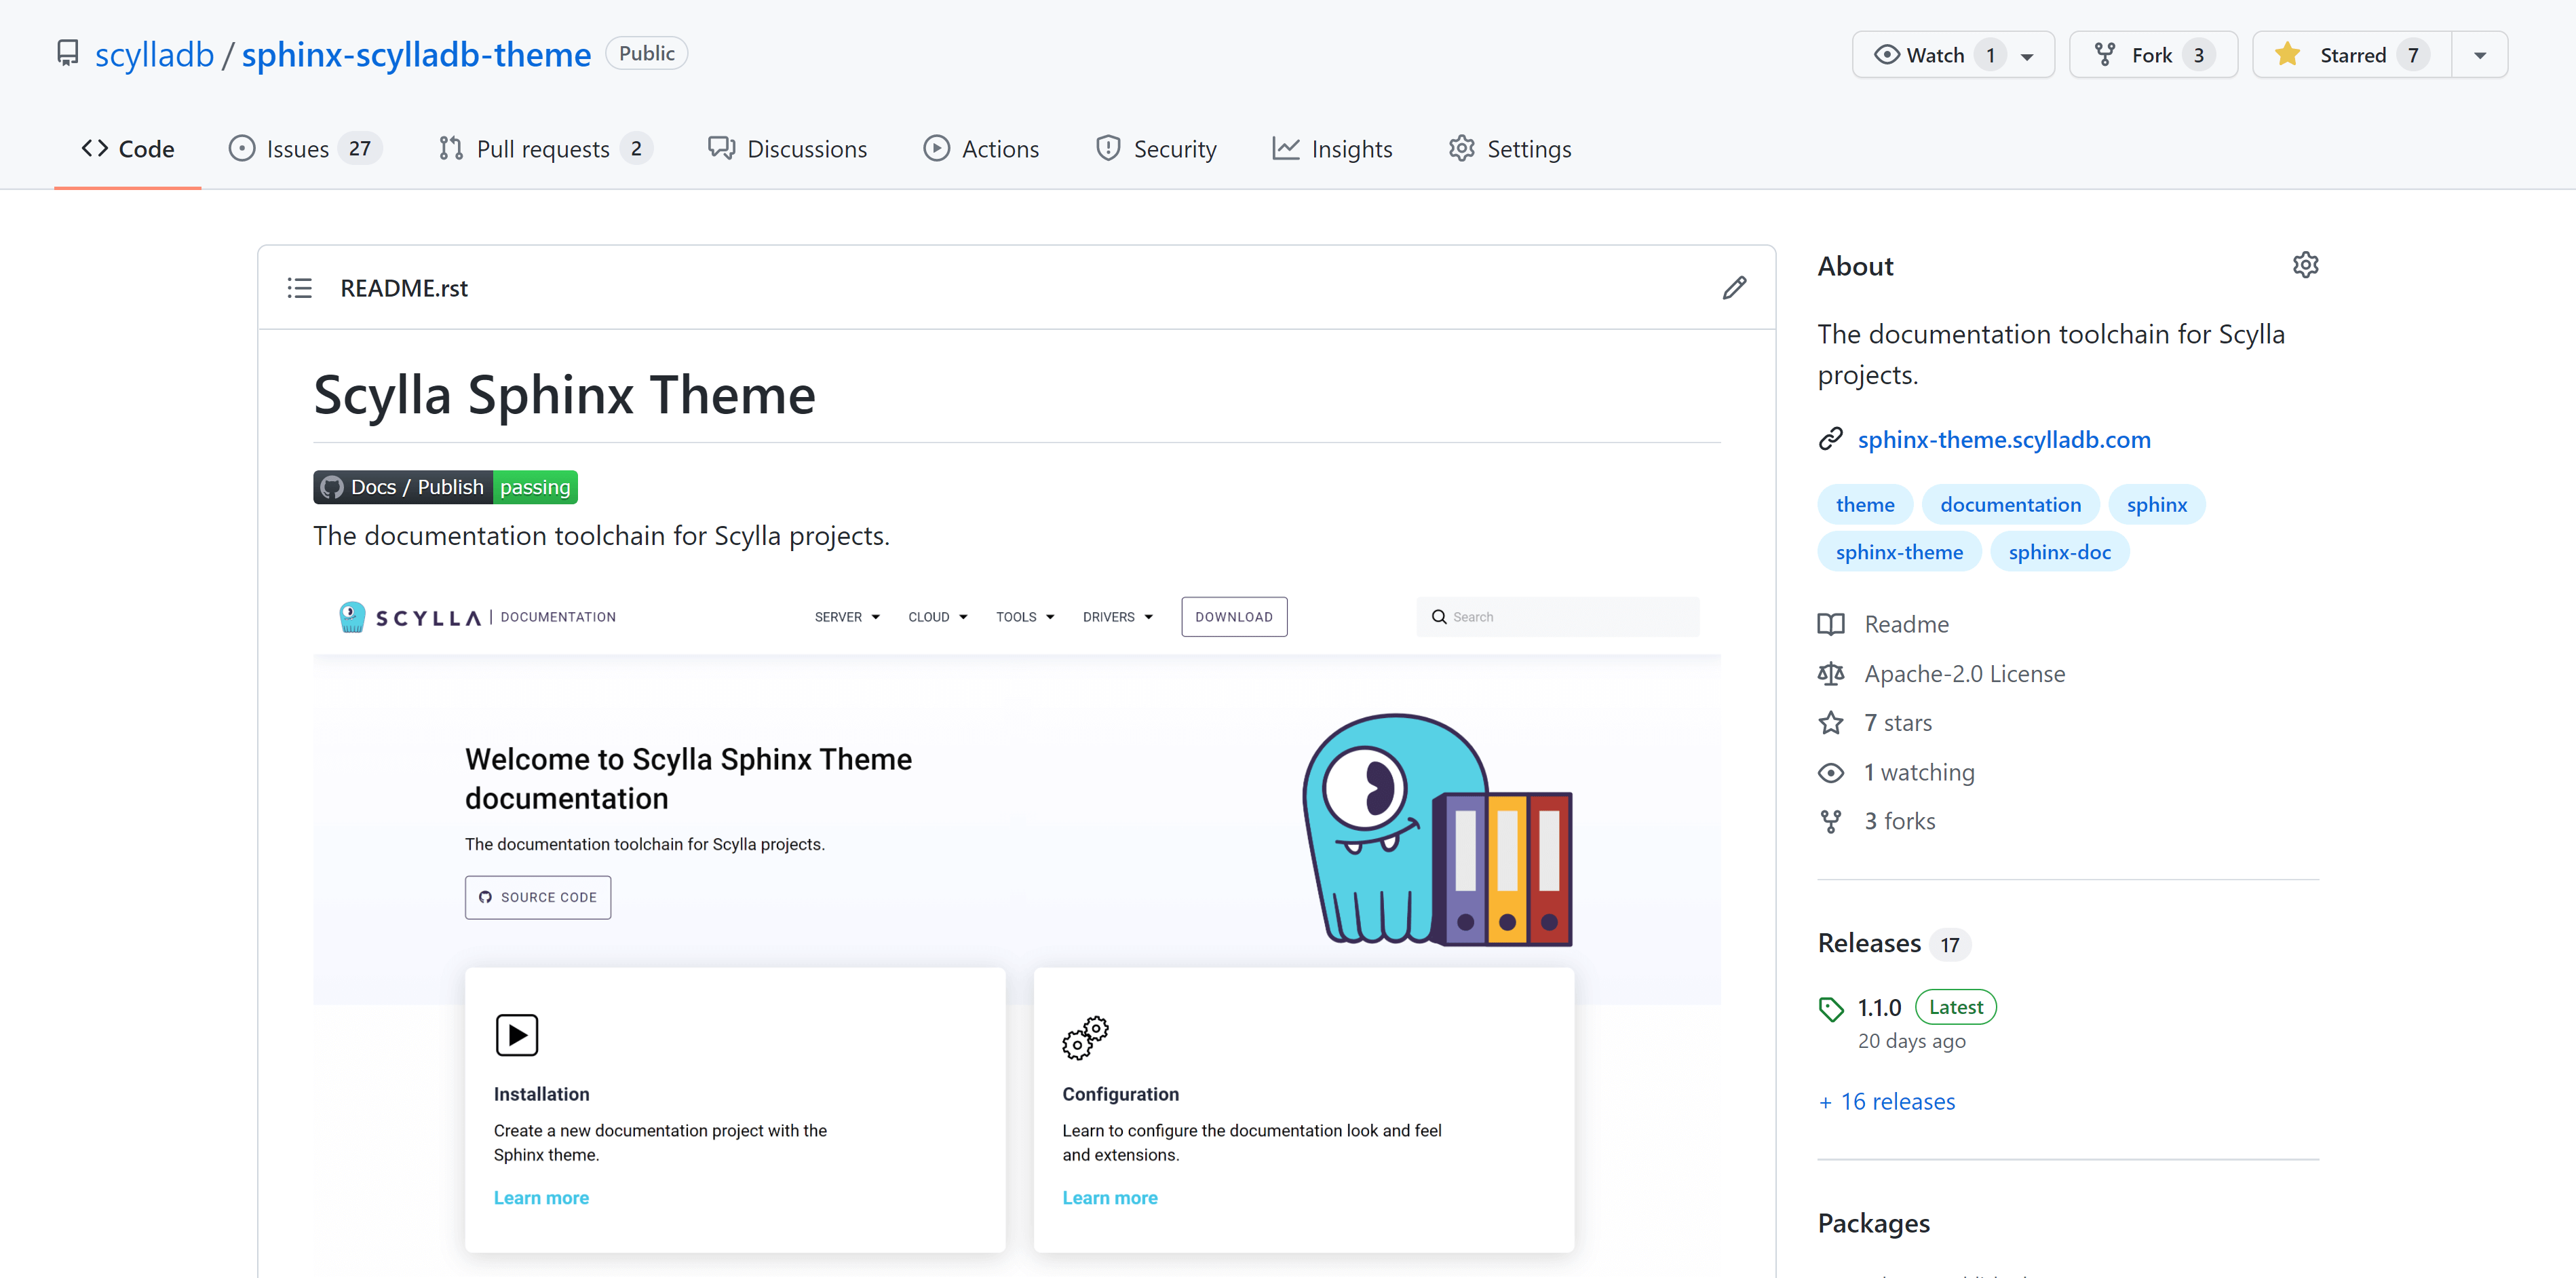Open the star lists dropdown arrow
This screenshot has width=2576, height=1278.
[2479, 55]
